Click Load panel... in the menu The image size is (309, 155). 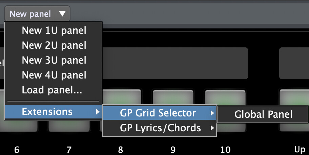[52, 90]
